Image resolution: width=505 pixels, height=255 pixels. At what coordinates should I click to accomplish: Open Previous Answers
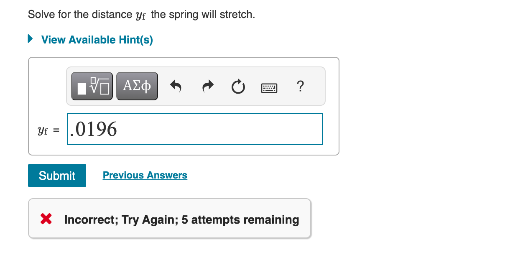pos(145,175)
